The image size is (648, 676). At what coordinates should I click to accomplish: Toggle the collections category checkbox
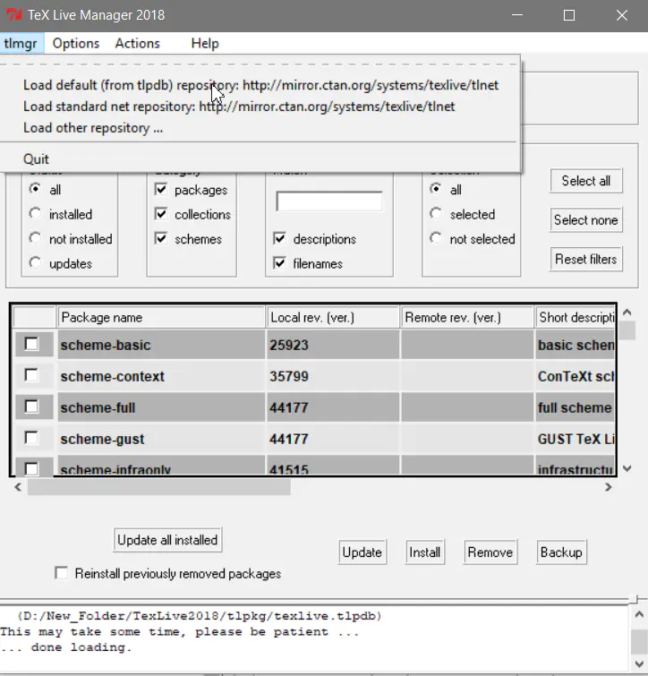(161, 214)
